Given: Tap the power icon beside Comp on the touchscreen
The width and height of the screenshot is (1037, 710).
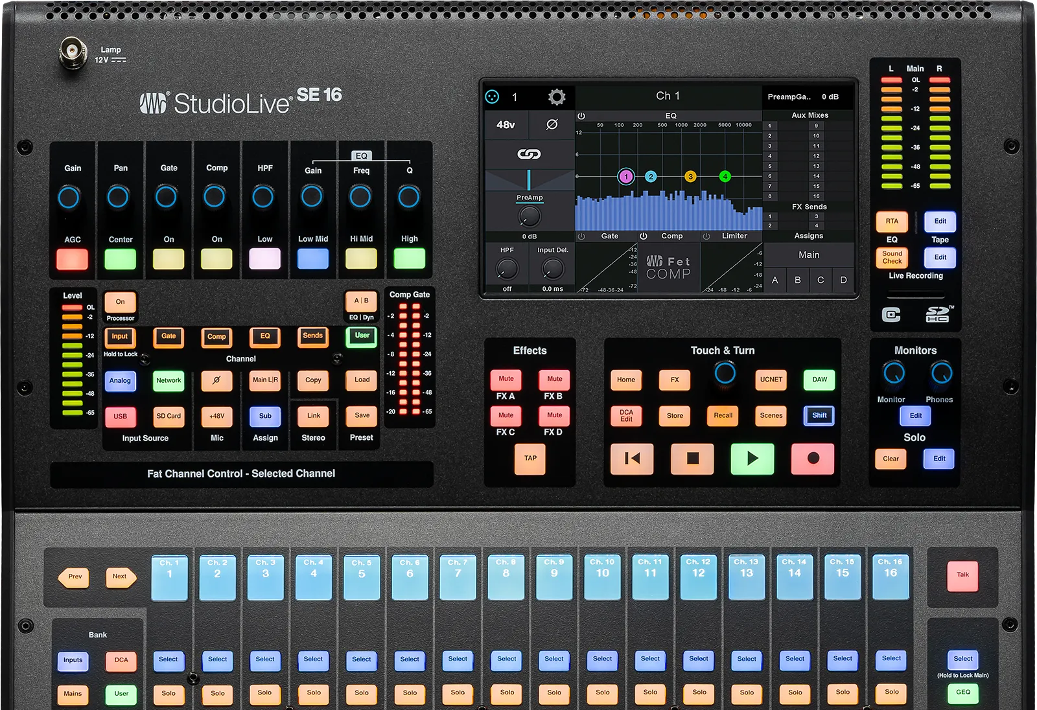Looking at the screenshot, I should 644,236.
